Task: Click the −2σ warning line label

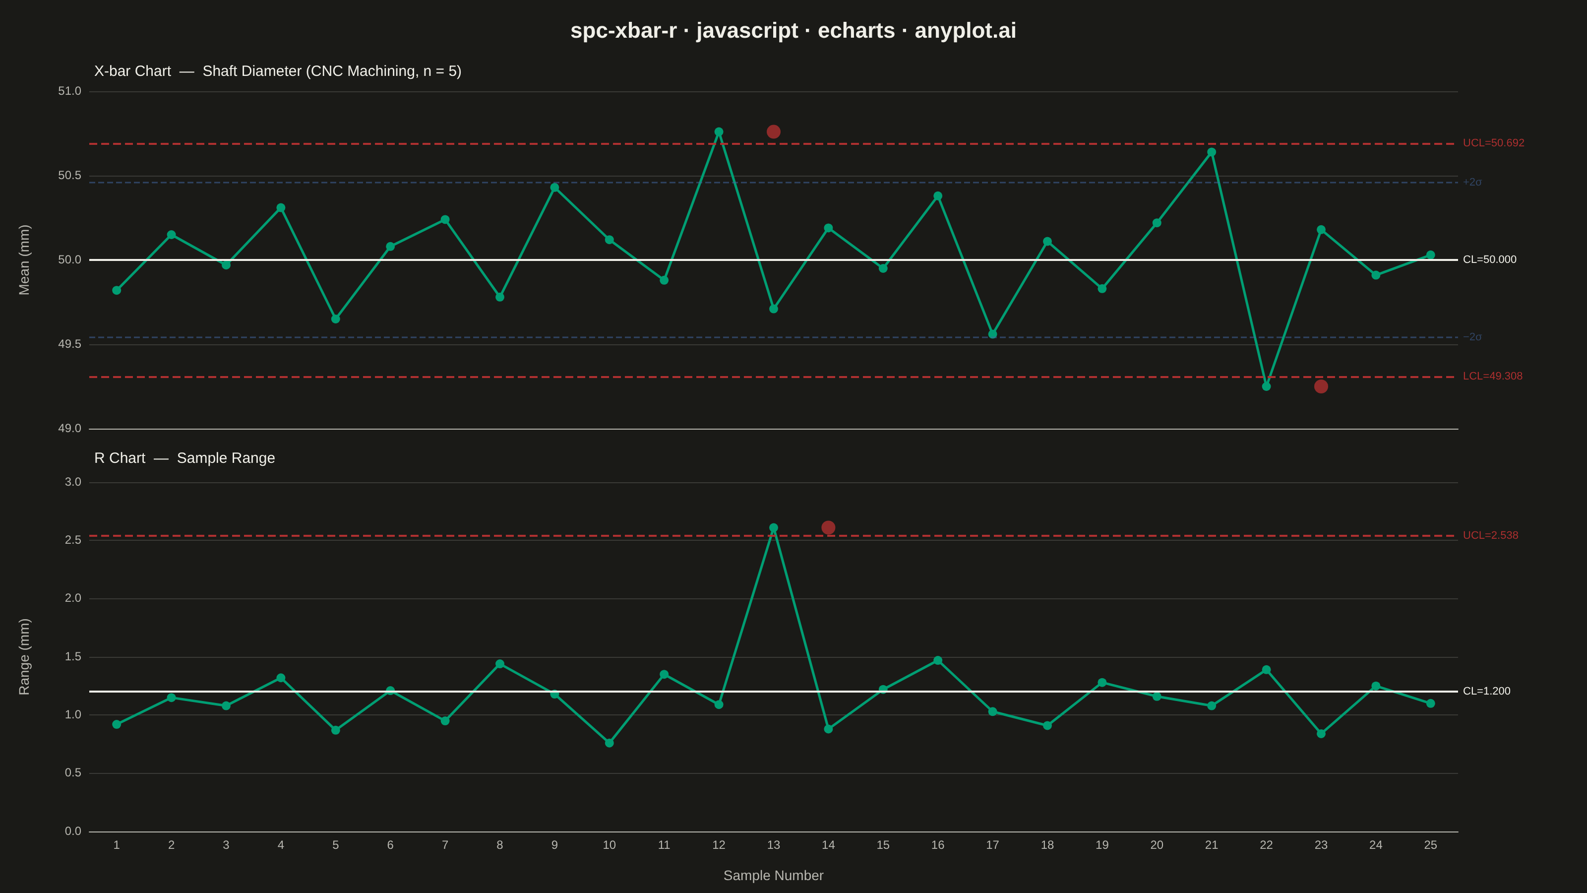Action: pos(1472,337)
